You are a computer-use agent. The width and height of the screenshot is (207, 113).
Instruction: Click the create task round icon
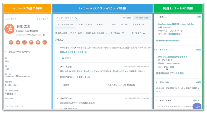pos(31,42)
